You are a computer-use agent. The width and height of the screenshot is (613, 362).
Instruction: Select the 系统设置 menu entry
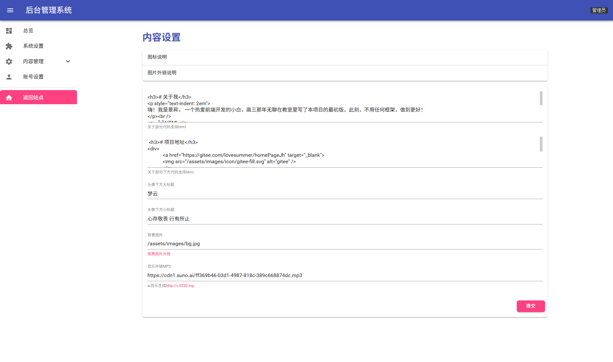(x=34, y=46)
